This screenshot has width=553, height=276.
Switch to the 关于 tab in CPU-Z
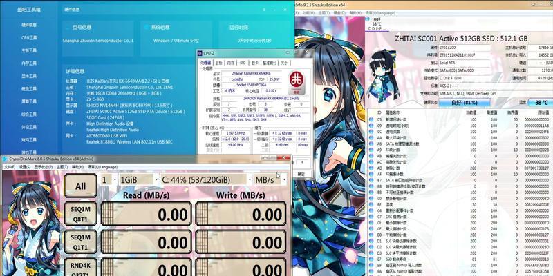pyautogui.click(x=284, y=63)
